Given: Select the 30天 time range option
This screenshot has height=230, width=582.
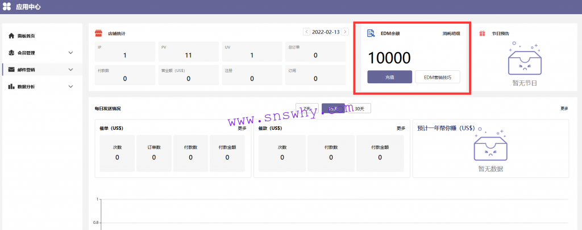Looking at the screenshot, I should (359, 108).
